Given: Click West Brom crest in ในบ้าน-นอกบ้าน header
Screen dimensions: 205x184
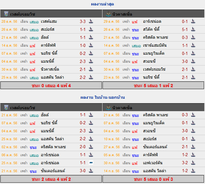Looking at the screenshot, I should point(6,107).
